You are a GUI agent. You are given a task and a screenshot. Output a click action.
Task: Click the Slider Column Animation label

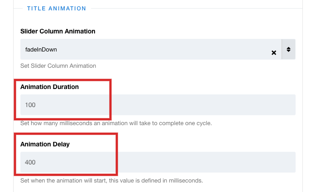(x=58, y=31)
